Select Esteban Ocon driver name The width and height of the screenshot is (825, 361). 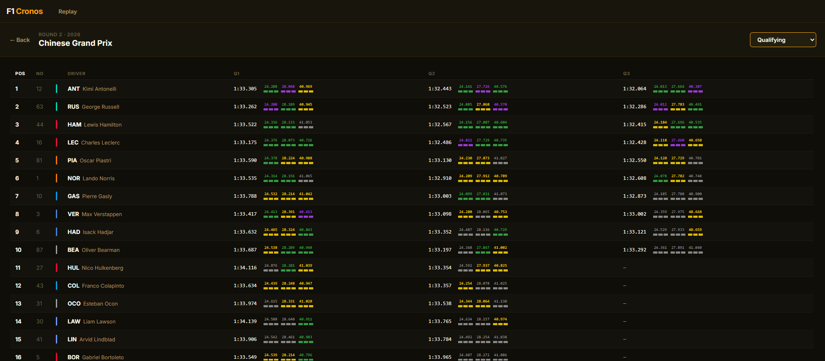pyautogui.click(x=100, y=304)
